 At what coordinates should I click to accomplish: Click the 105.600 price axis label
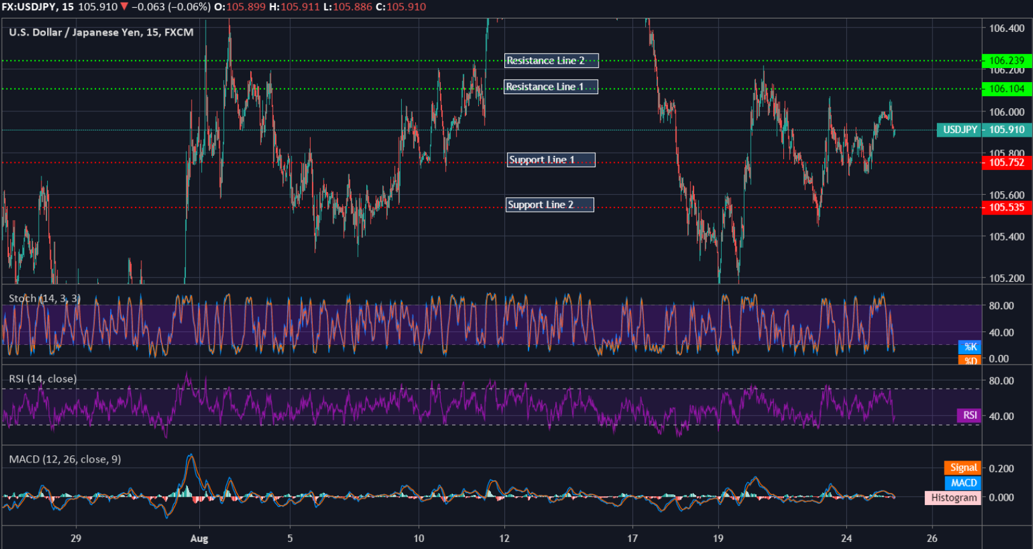tap(1007, 195)
